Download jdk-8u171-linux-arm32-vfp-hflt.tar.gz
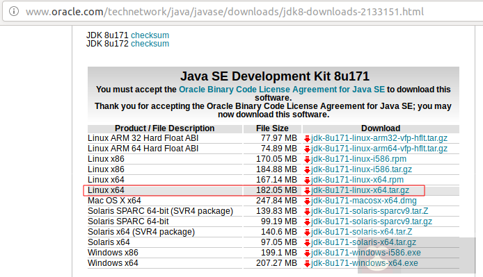 [x=379, y=138]
